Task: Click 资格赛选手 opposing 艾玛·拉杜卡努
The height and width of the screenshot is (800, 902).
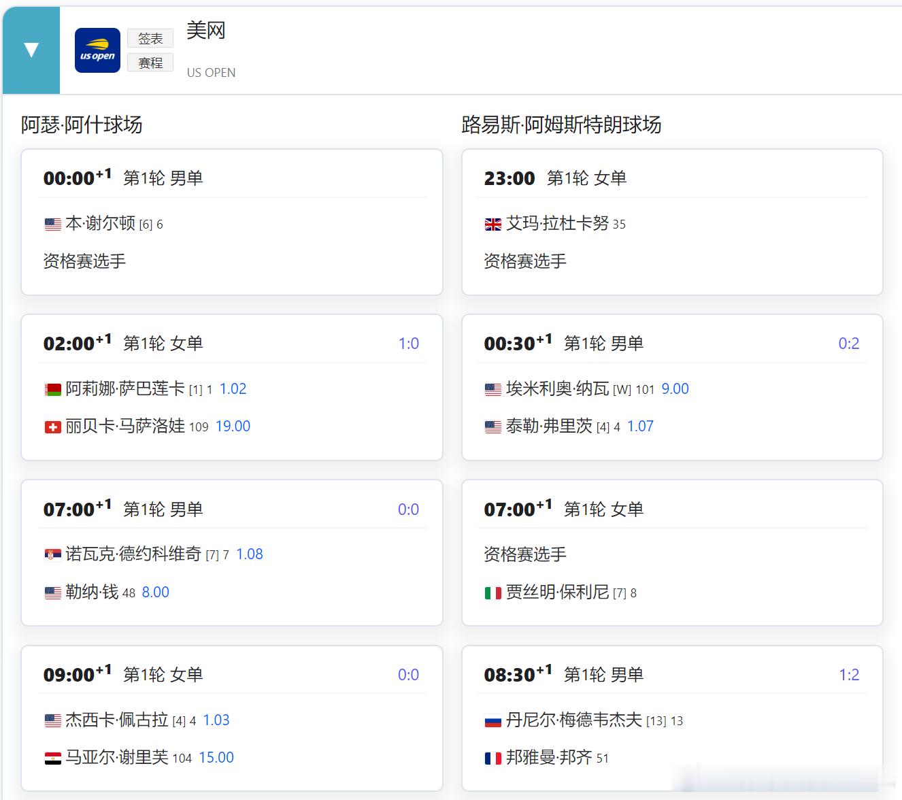Action: click(525, 261)
